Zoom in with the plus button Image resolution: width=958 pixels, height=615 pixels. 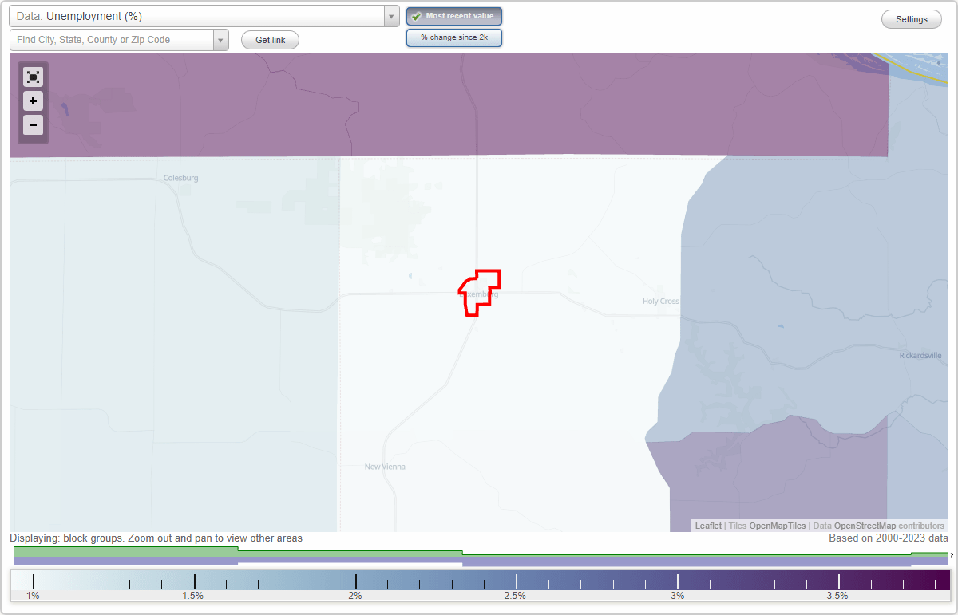click(x=33, y=101)
